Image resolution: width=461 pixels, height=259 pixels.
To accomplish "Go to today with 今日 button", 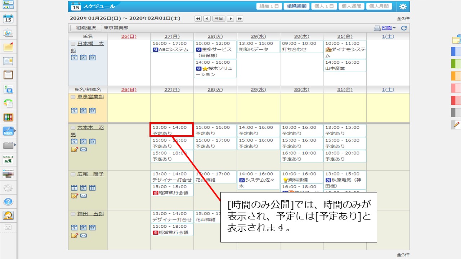I will (219, 19).
